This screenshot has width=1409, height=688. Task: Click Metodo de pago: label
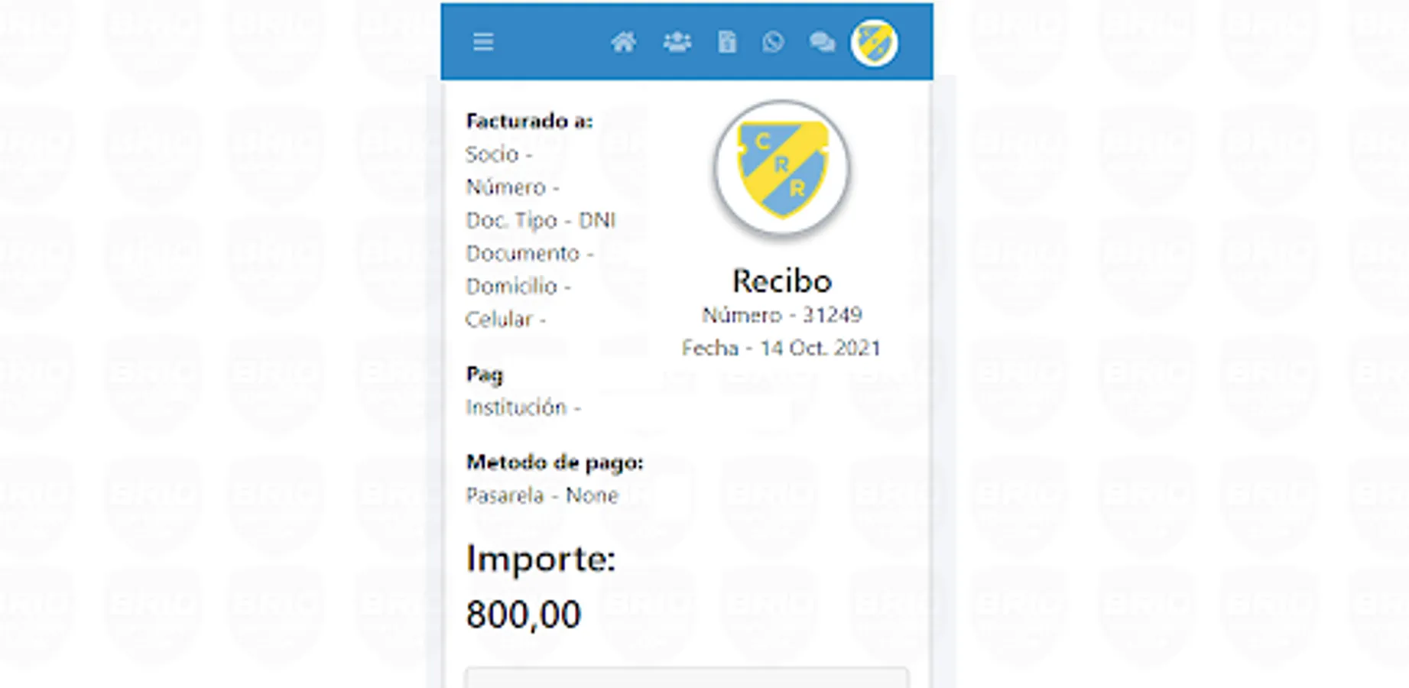coord(555,462)
